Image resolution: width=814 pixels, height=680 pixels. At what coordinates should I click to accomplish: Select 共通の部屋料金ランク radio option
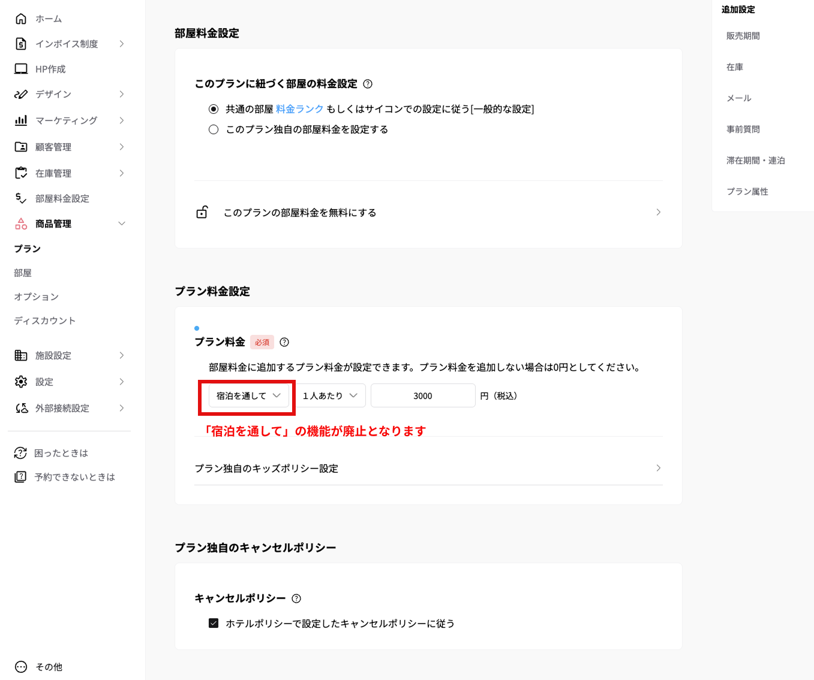pyautogui.click(x=214, y=109)
